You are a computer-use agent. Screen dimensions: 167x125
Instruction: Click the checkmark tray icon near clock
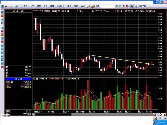[x=155, y=118]
